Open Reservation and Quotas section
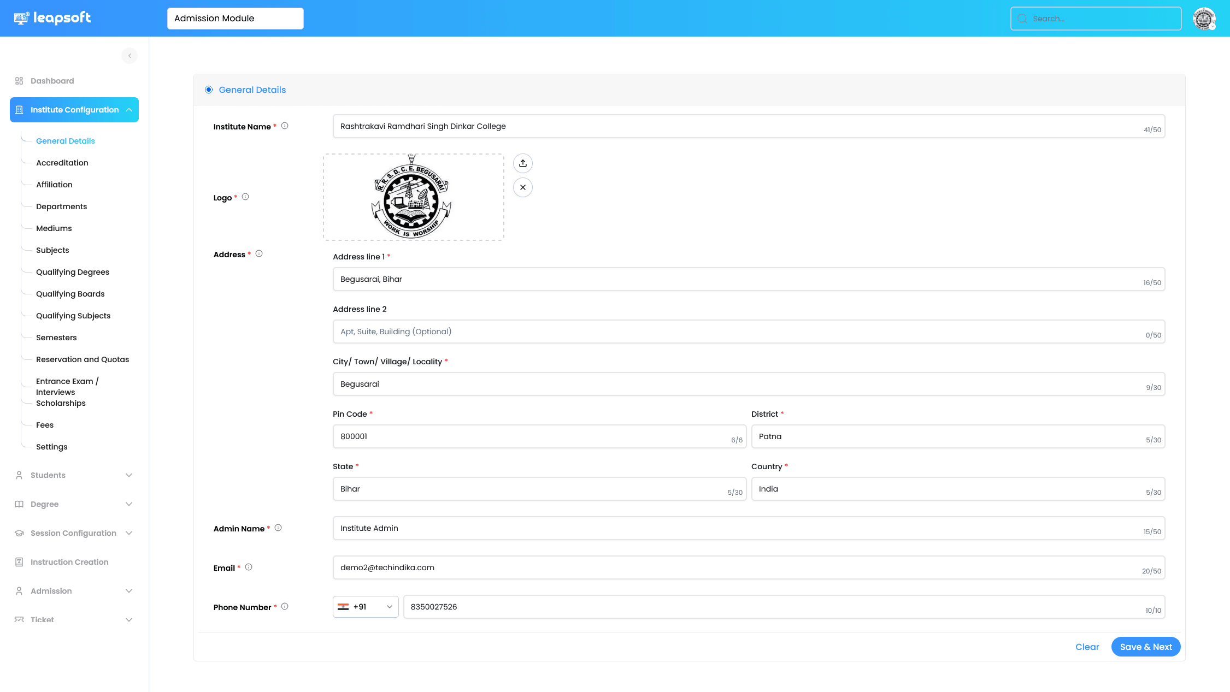The height and width of the screenshot is (692, 1230). [83, 359]
